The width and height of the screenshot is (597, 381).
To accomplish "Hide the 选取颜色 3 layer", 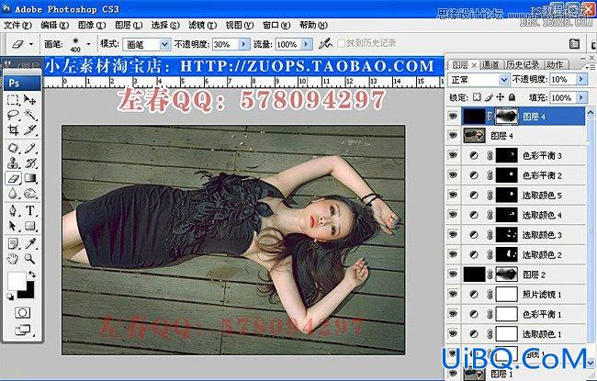I will pyautogui.click(x=453, y=234).
